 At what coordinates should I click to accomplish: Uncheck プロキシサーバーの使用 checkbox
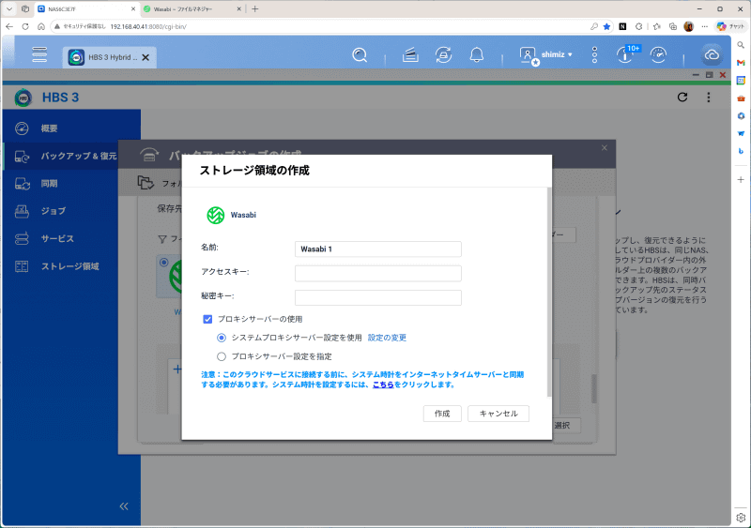(x=207, y=319)
